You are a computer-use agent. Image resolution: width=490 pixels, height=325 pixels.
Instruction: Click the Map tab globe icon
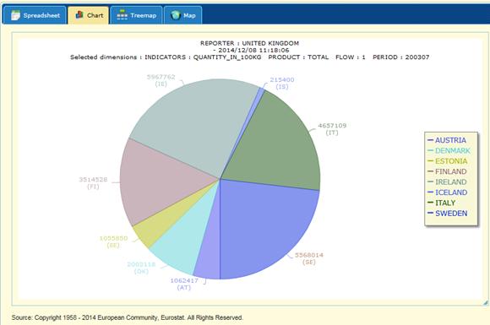pos(176,15)
